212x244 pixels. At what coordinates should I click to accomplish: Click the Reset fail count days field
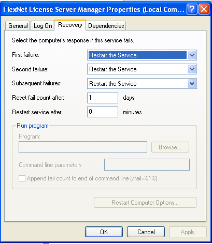coord(103,98)
